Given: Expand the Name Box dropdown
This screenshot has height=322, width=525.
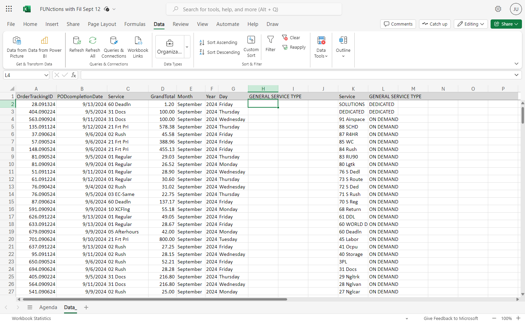Looking at the screenshot, I should 46,75.
